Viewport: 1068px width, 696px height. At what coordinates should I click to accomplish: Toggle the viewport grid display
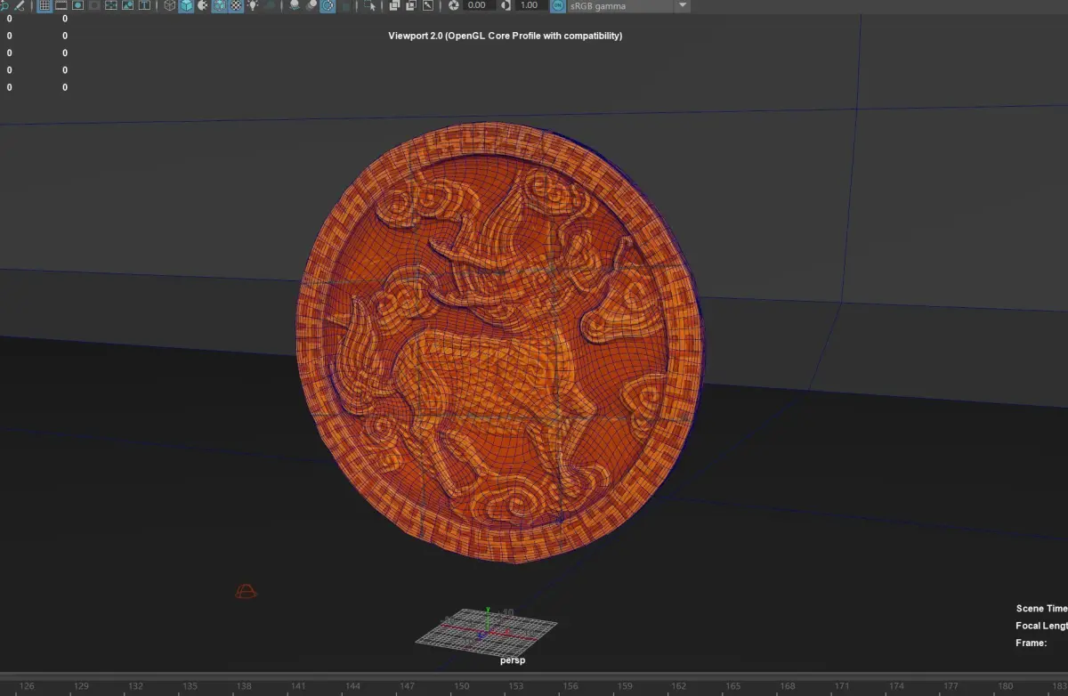click(44, 5)
